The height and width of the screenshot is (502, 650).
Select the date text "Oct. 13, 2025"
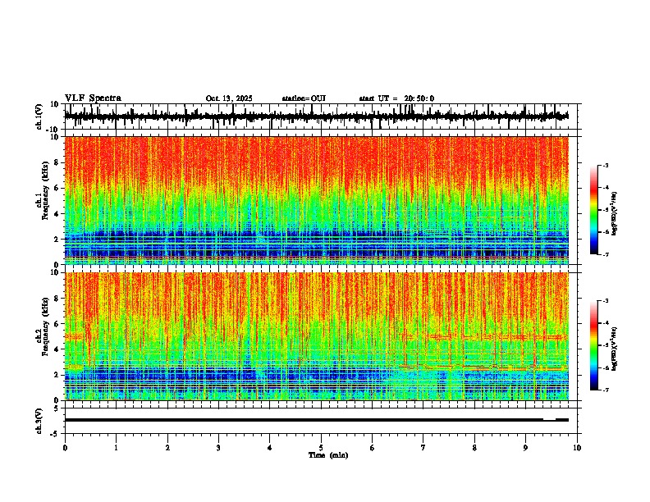[229, 98]
